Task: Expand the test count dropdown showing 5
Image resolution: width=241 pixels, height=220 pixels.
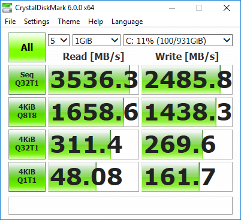Action: [x=59, y=40]
